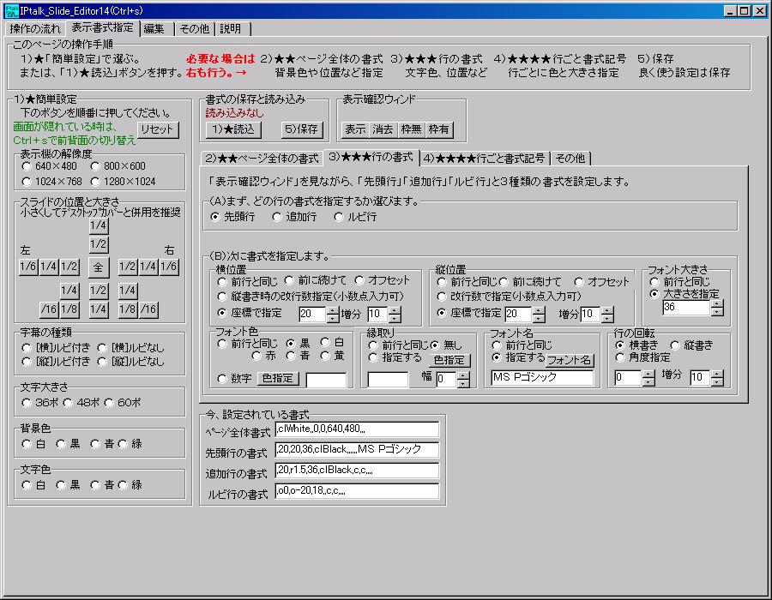772x600 pixels.
Task: Select オフセット in 縦位置
Action: (601, 282)
